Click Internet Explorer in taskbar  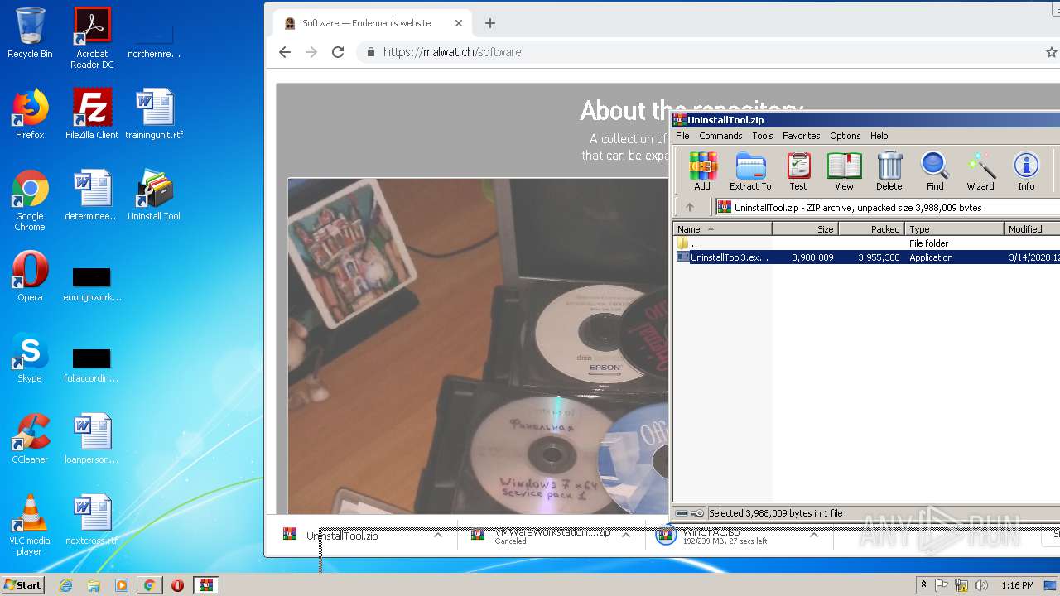click(66, 585)
